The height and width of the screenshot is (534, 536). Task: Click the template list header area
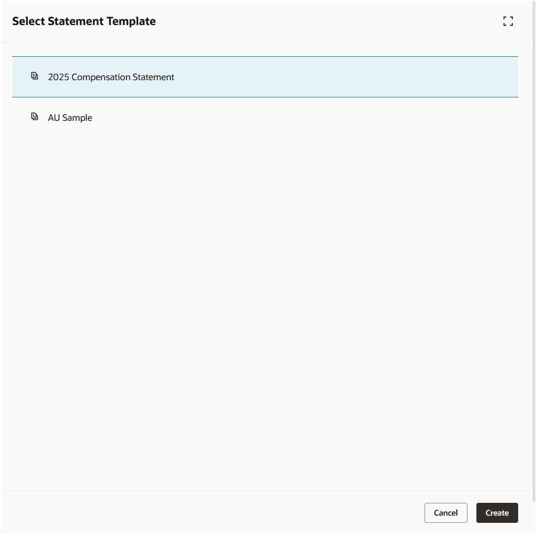tap(265, 56)
